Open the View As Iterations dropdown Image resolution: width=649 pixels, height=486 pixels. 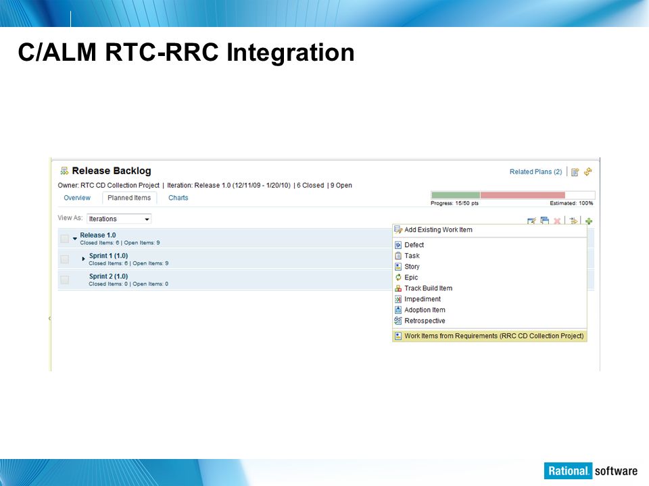pos(119,219)
